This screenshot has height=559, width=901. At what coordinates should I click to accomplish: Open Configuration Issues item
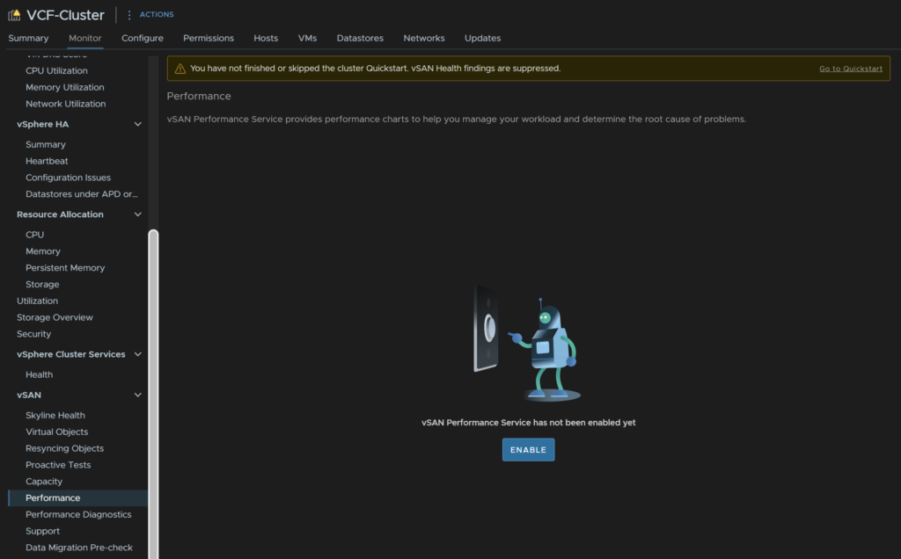pos(69,178)
